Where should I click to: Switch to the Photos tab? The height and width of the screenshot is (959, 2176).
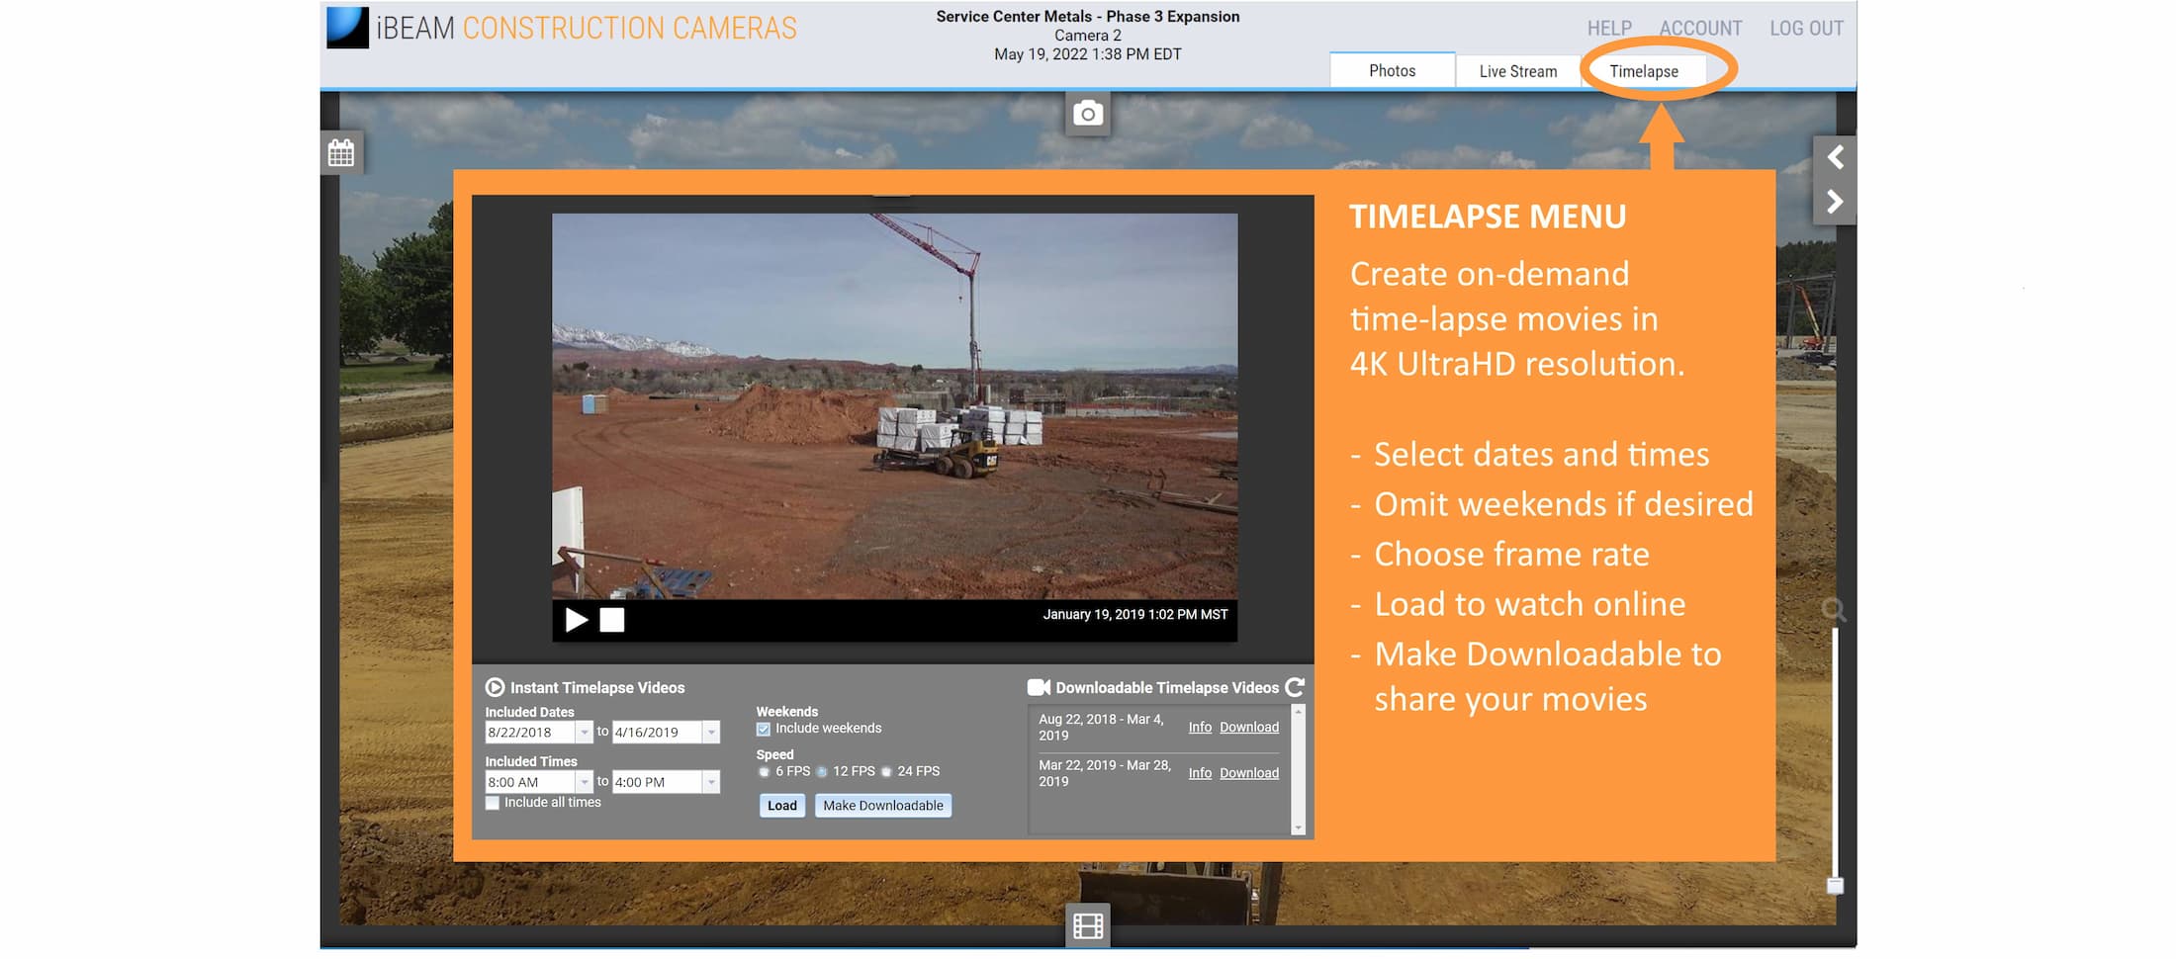tap(1392, 71)
